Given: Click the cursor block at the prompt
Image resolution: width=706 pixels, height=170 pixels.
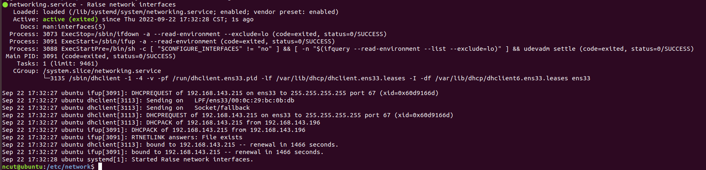Looking at the screenshot, I should pos(100,166).
